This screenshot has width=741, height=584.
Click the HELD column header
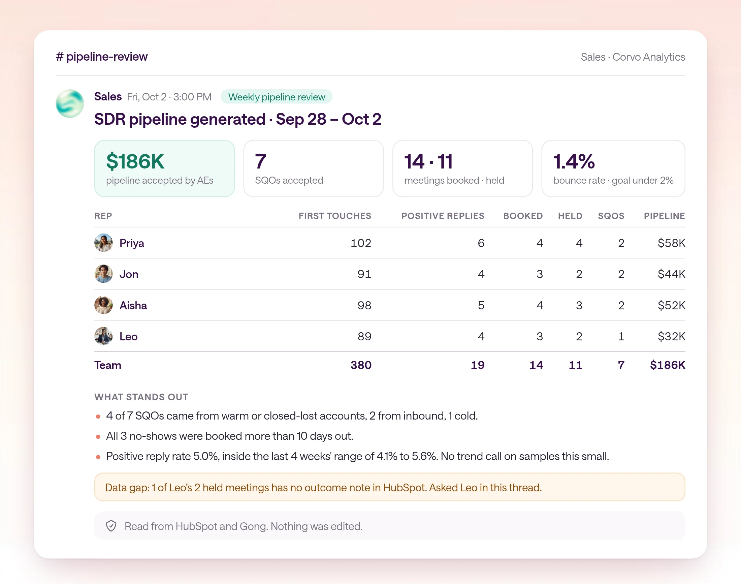tap(570, 216)
